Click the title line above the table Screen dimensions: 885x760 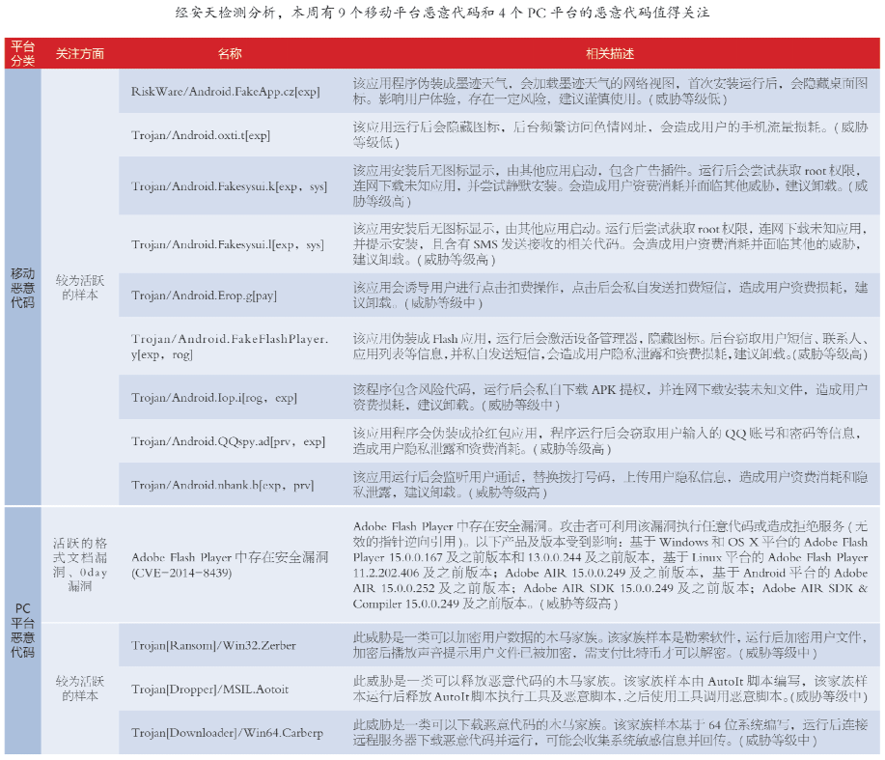click(442, 13)
